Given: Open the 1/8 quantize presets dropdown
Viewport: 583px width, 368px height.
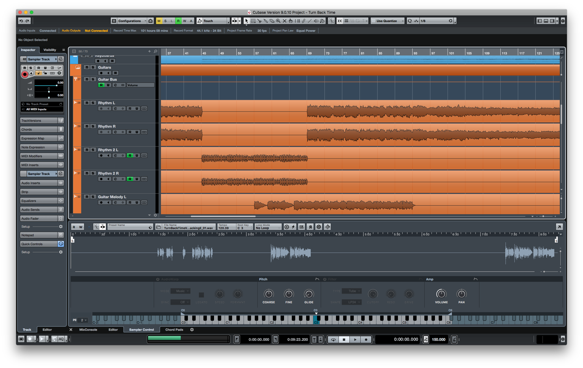Looking at the screenshot, I should click(x=436, y=21).
